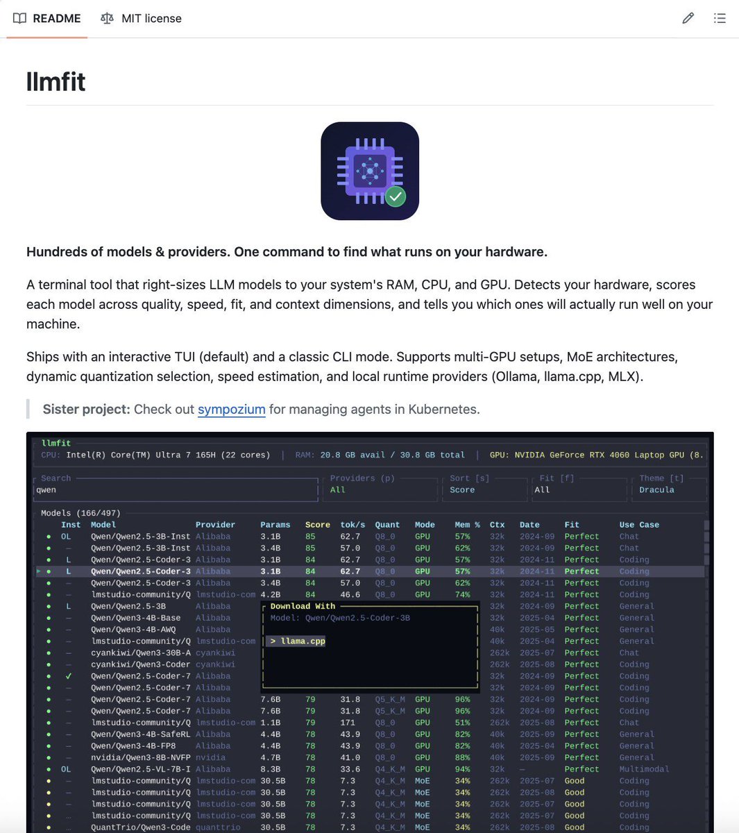Click the '94%' memory value
Image resolution: width=739 pixels, height=833 pixels.
click(462, 769)
